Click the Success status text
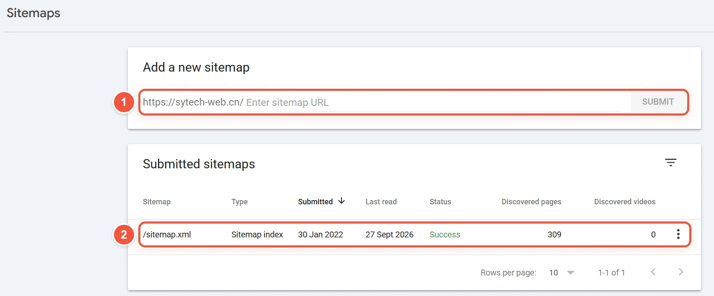Image resolution: width=714 pixels, height=296 pixels. click(x=445, y=234)
